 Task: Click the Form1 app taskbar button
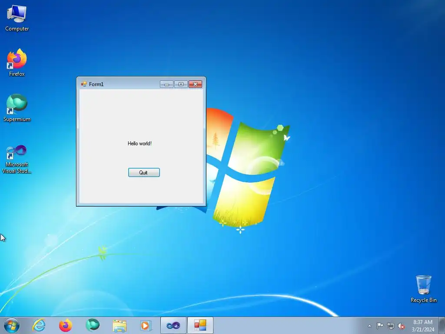tap(200, 325)
